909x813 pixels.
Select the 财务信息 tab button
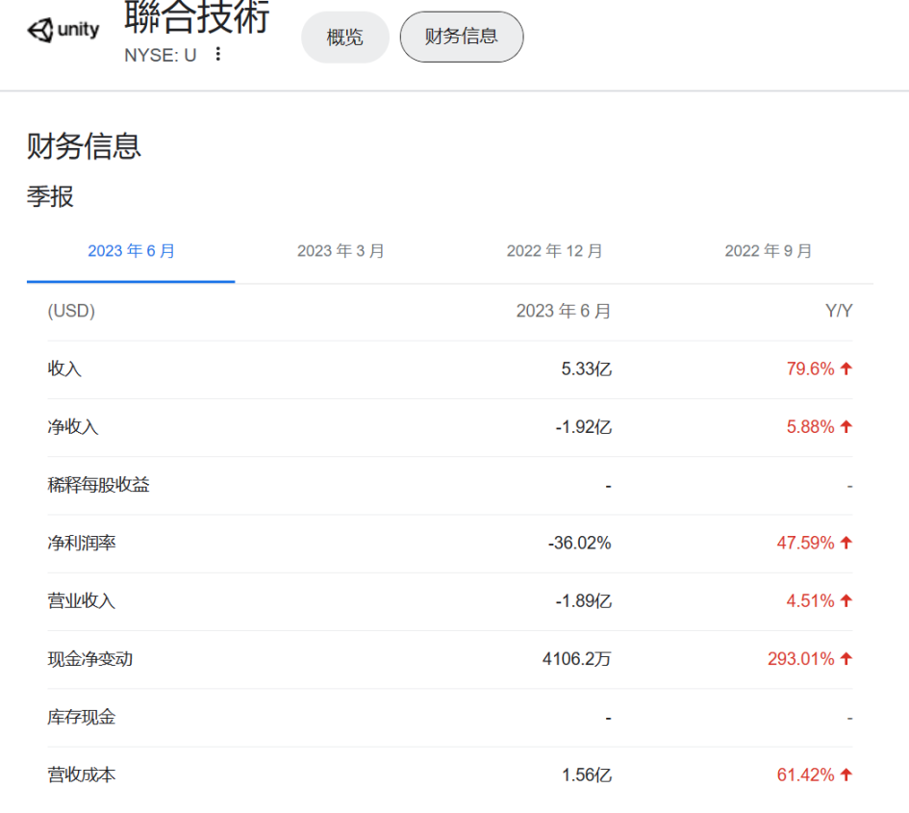(462, 37)
